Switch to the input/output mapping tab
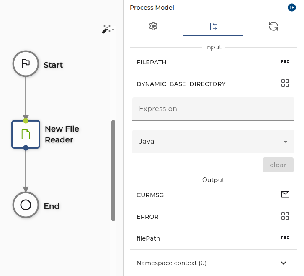 (213, 26)
